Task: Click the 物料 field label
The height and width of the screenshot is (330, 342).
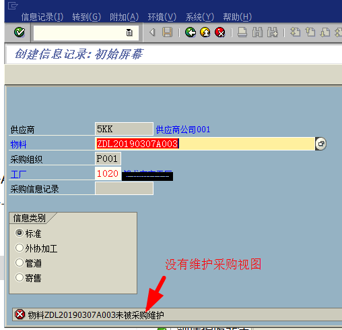Action: 18,144
